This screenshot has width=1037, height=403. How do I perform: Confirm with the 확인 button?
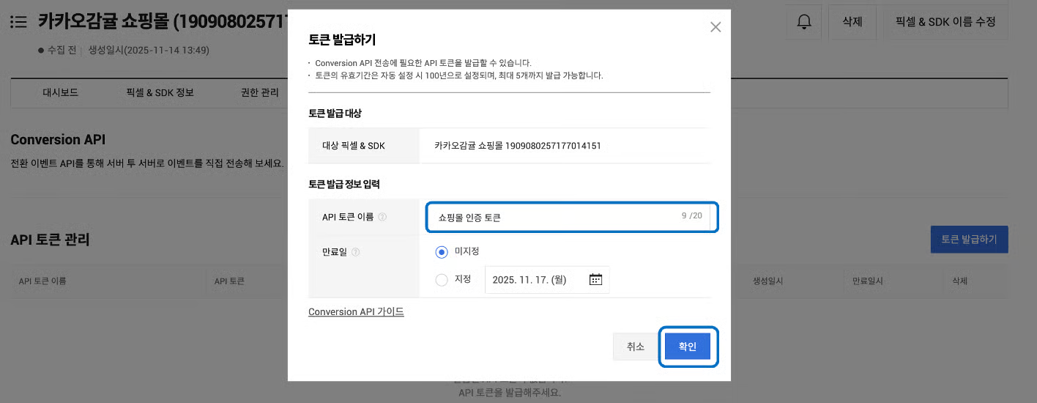pyautogui.click(x=687, y=347)
